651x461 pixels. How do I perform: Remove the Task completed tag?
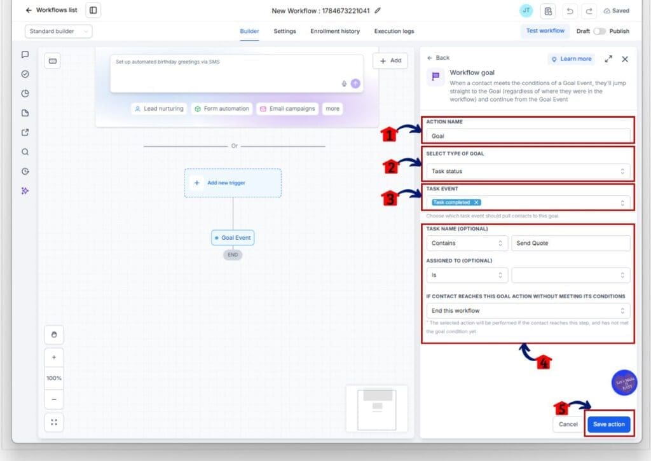pos(476,203)
